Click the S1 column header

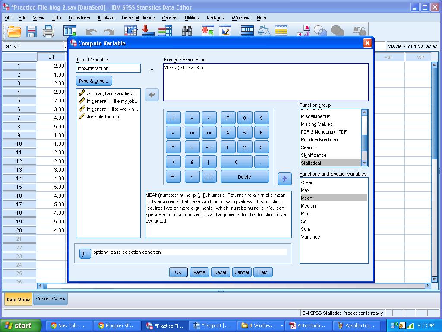pos(51,57)
